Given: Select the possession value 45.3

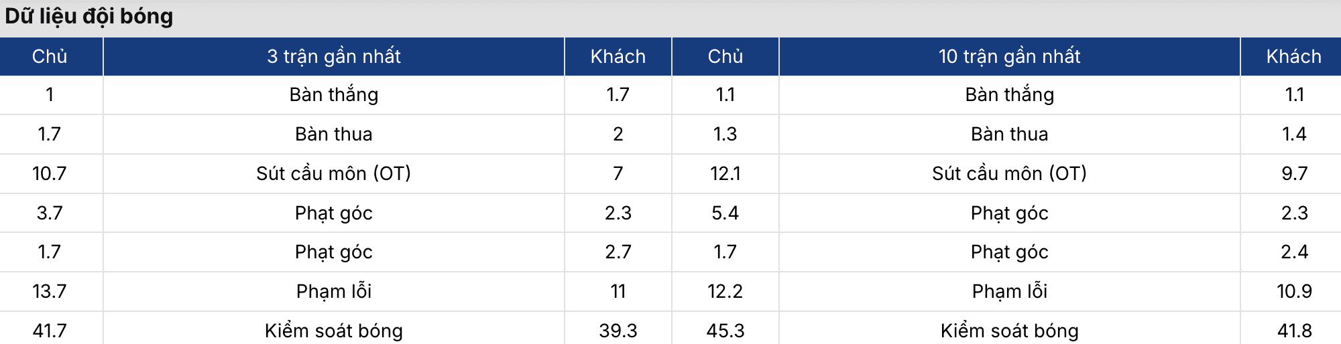Looking at the screenshot, I should (x=725, y=331).
